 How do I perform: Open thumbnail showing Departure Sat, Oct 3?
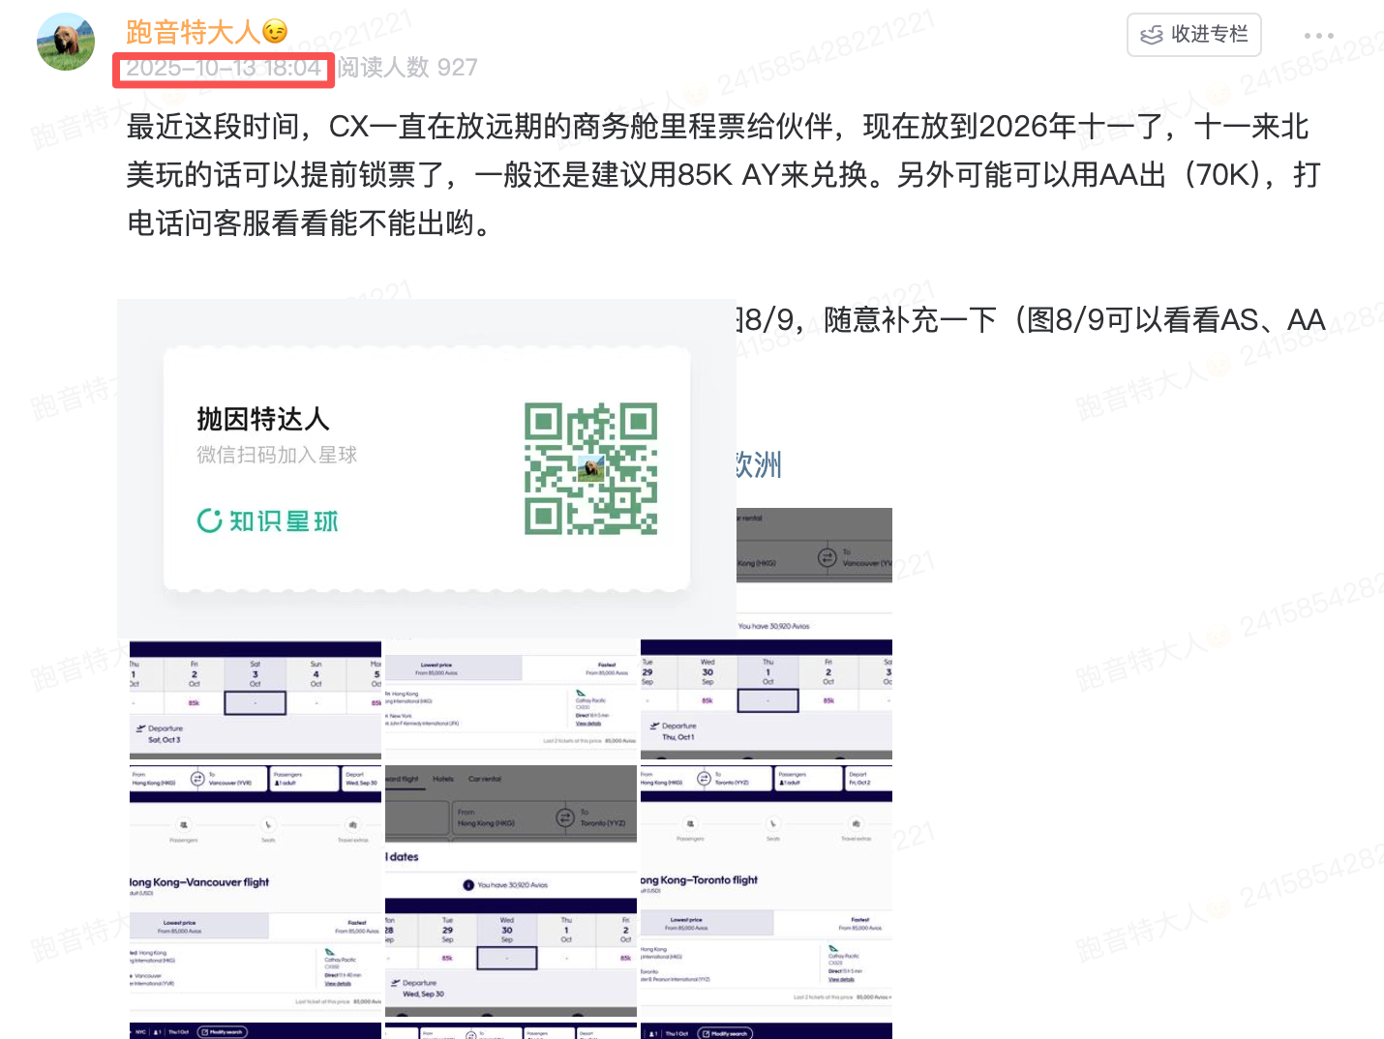[256, 700]
